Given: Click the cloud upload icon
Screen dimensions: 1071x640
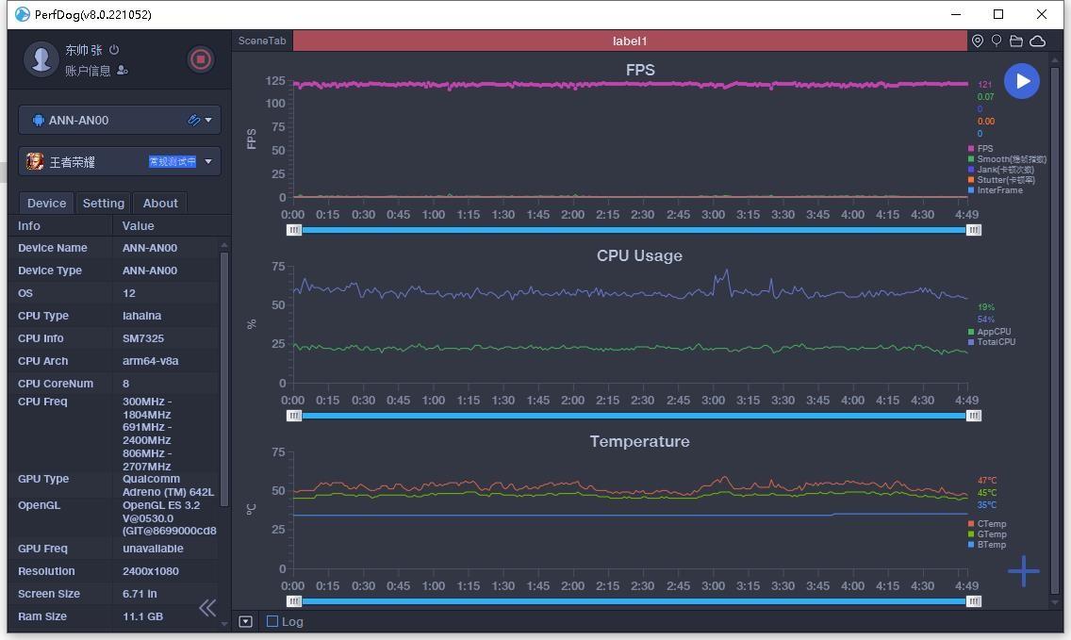Looking at the screenshot, I should (x=1037, y=41).
